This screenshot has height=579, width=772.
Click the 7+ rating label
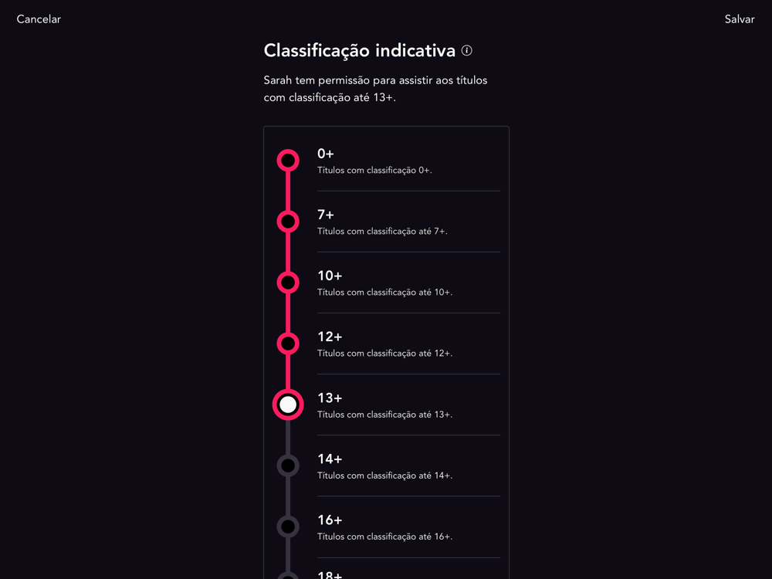tap(326, 215)
